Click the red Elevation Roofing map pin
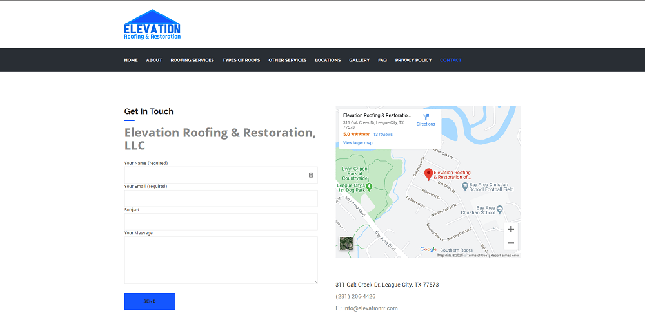This screenshot has height=320, width=645. pyautogui.click(x=428, y=174)
